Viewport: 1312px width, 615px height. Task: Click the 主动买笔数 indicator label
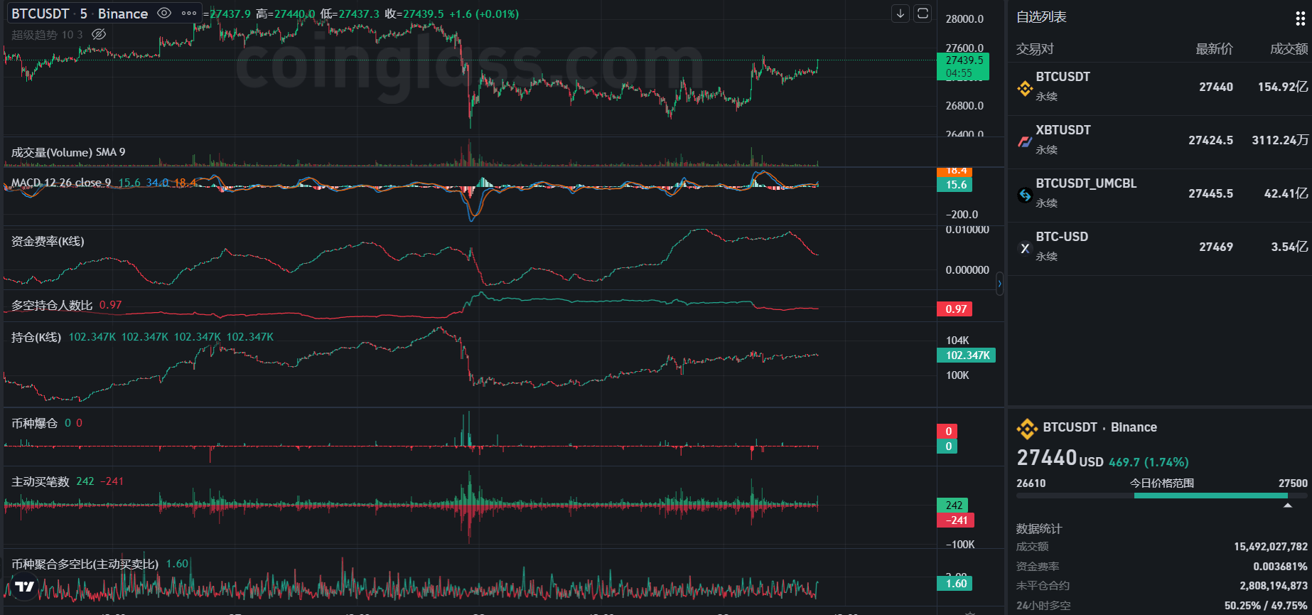click(41, 481)
